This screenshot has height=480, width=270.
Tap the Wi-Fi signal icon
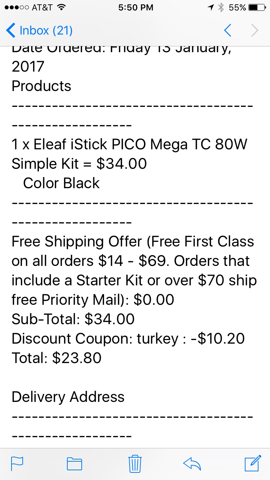tap(62, 7)
